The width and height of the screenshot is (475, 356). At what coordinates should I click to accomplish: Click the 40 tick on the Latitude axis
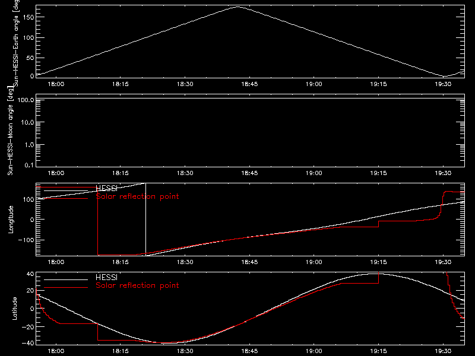click(x=30, y=274)
